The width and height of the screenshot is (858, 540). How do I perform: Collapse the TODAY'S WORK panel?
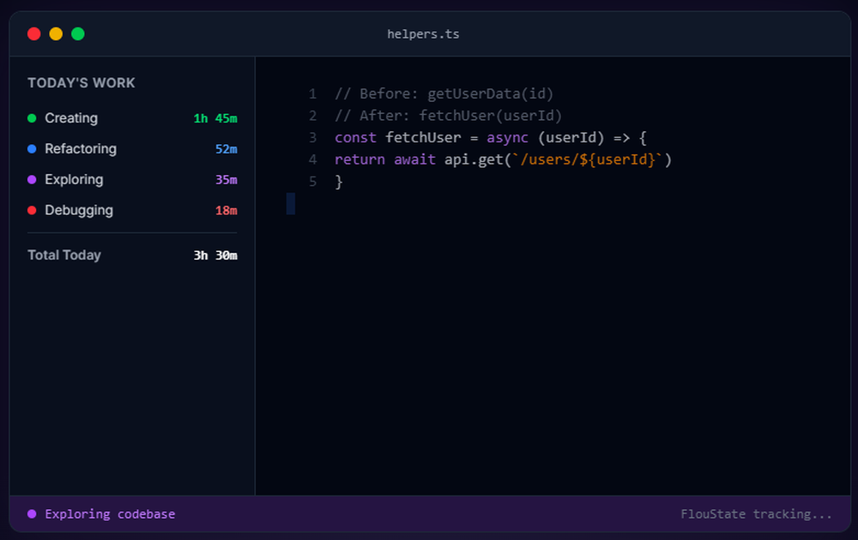pos(81,82)
